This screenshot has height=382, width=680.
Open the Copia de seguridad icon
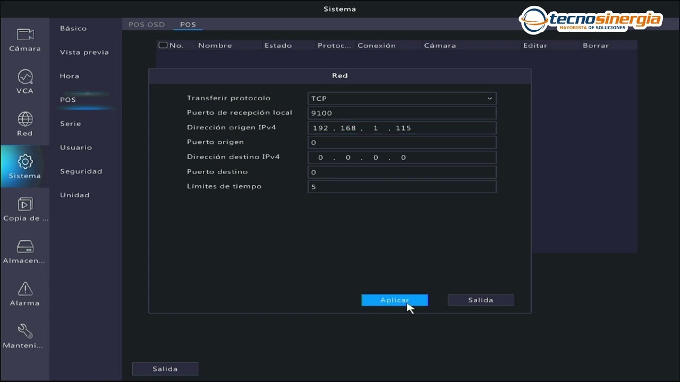click(25, 204)
